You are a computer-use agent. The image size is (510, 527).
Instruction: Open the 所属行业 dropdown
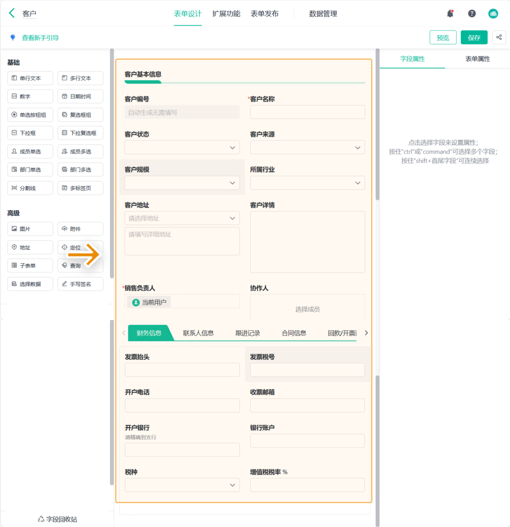[x=307, y=183]
